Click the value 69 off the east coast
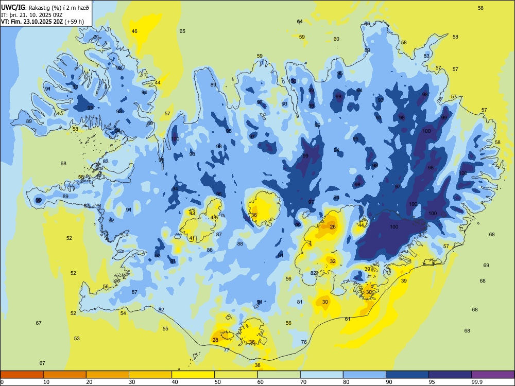This screenshot has height=386, width=515. point(486,265)
